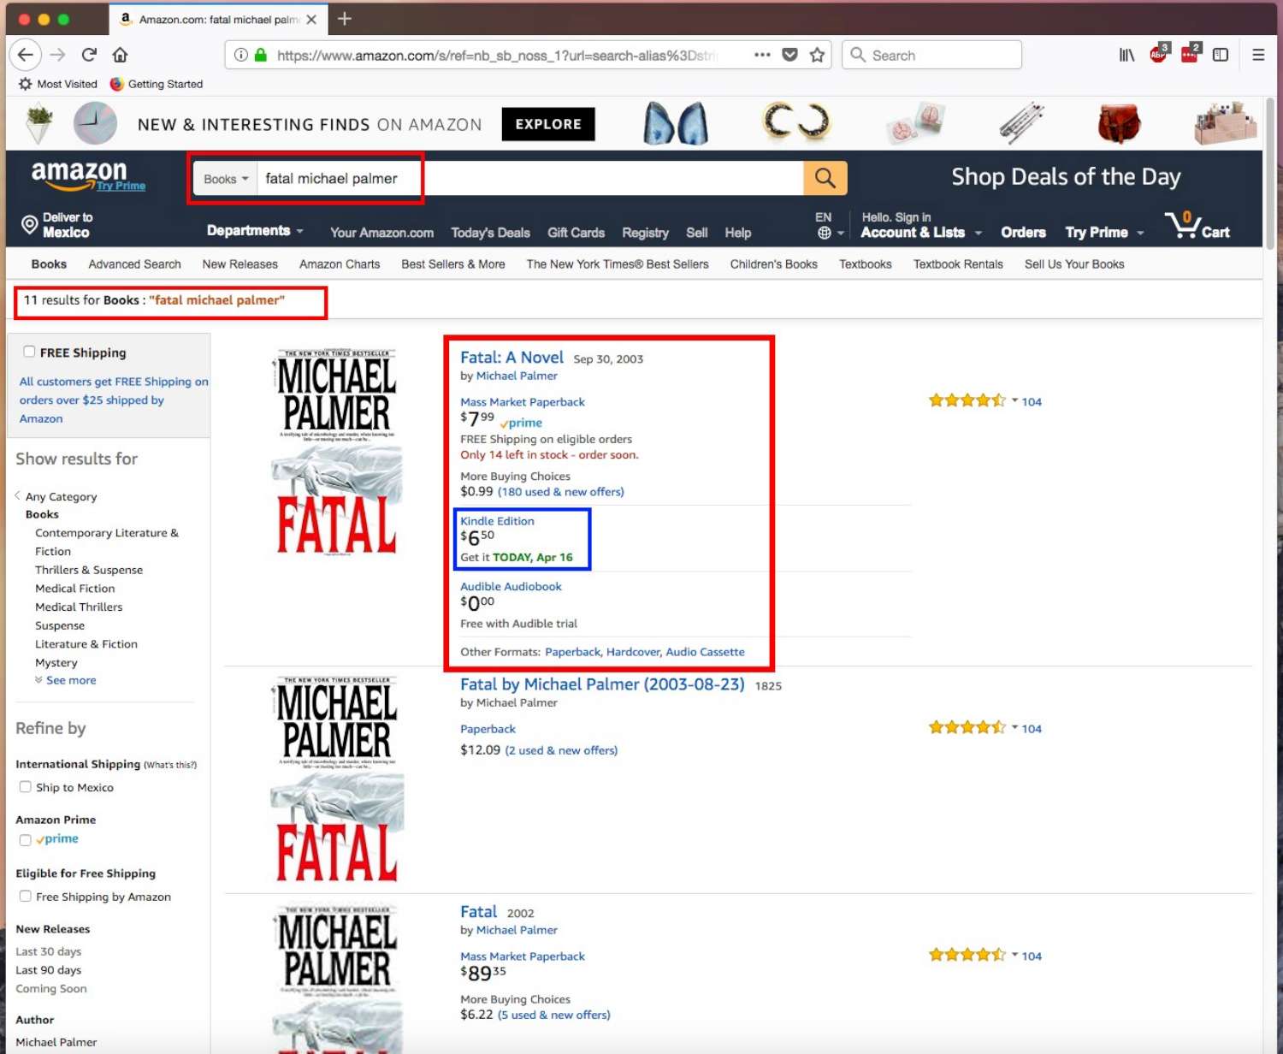Check the FREE Shipping checkbox
This screenshot has height=1054, width=1283.
[x=29, y=352]
